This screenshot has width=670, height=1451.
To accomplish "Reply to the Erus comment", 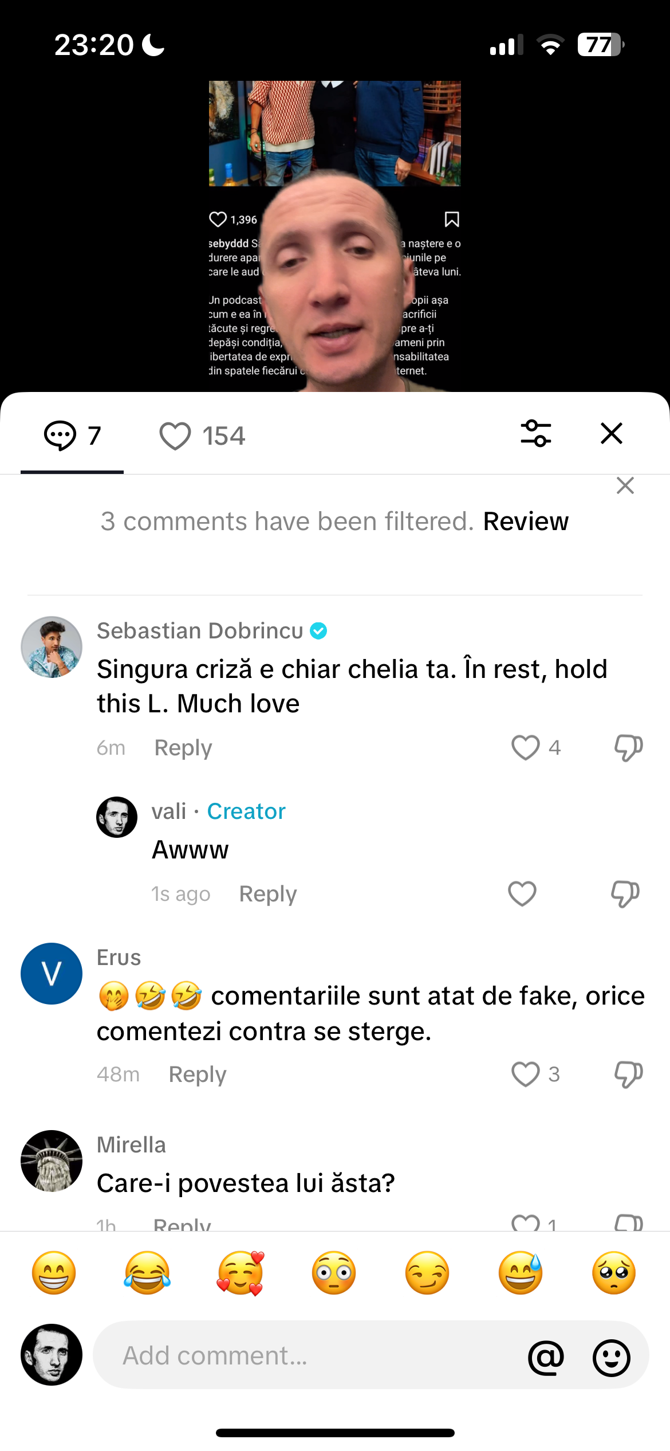I will pyautogui.click(x=198, y=1074).
